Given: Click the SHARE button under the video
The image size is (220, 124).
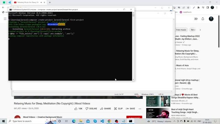Looking at the screenshot, I should [x=106, y=109].
